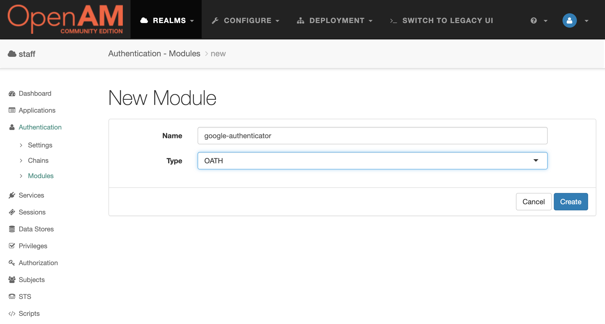Click the Services plug icon
605x324 pixels.
pos(12,195)
